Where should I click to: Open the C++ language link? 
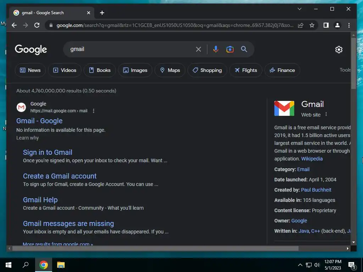315,231
